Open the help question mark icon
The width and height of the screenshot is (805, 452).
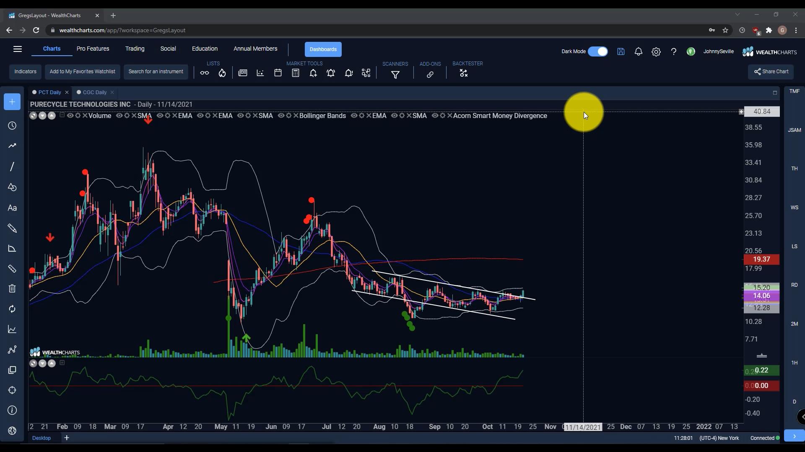pos(674,51)
